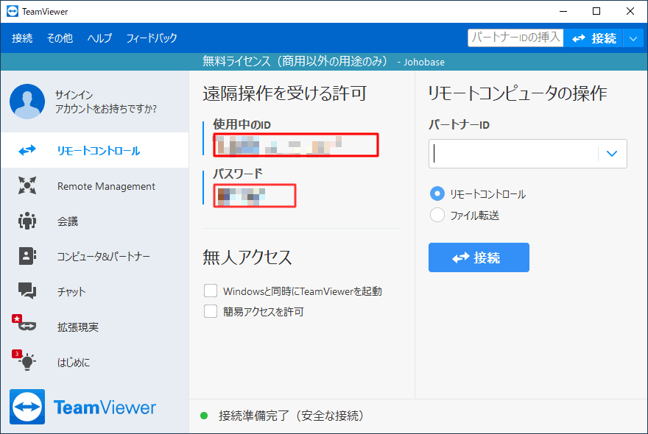Click the コンピュータ&パートナー contacts book icon
Viewport: 648px width, 434px height.
27,256
